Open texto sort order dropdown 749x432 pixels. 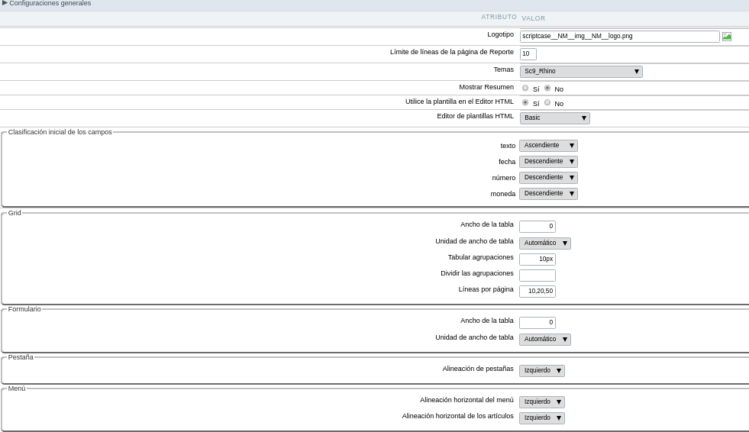coord(548,146)
